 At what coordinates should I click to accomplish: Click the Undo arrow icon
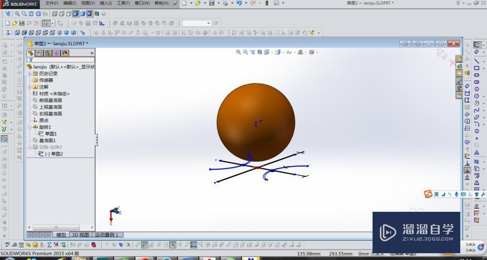(239, 3)
